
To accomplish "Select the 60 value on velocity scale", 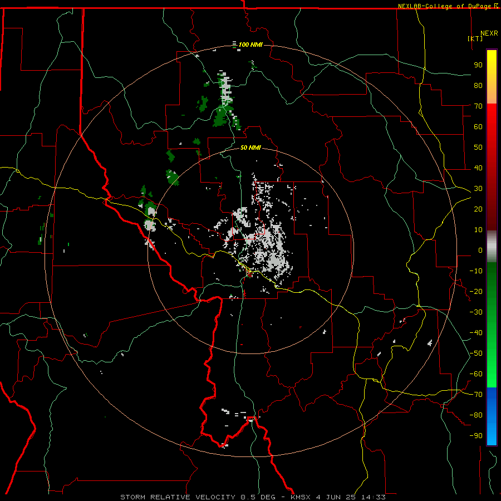I will pyautogui.click(x=478, y=126).
